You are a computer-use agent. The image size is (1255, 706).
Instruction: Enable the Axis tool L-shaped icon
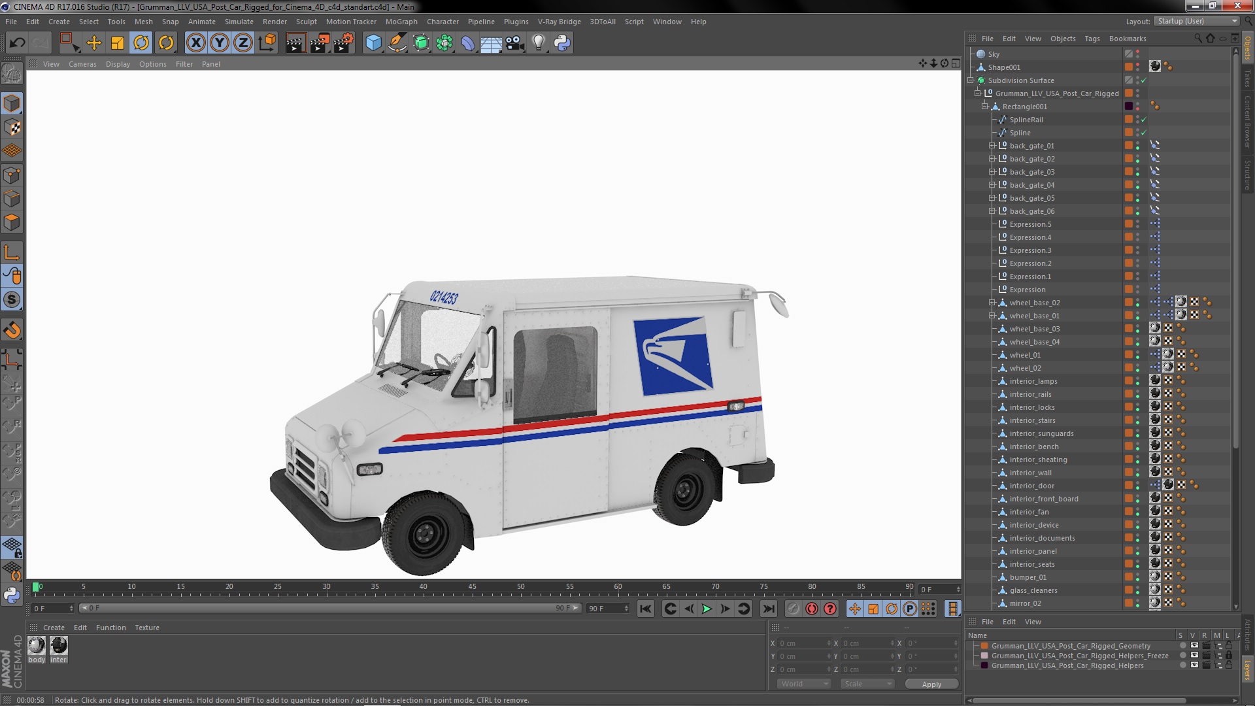pos(12,252)
